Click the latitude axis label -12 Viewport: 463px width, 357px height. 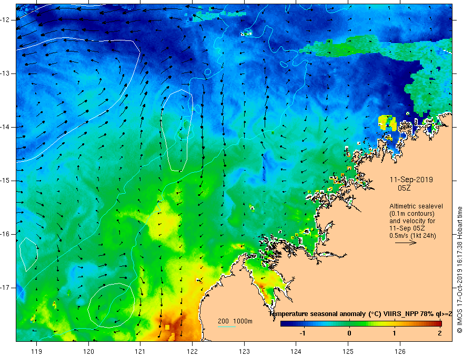pyautogui.click(x=5, y=20)
